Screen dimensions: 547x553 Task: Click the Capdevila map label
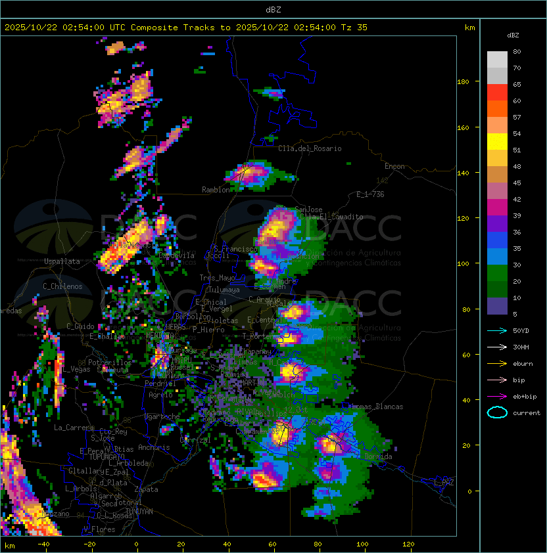point(176,255)
